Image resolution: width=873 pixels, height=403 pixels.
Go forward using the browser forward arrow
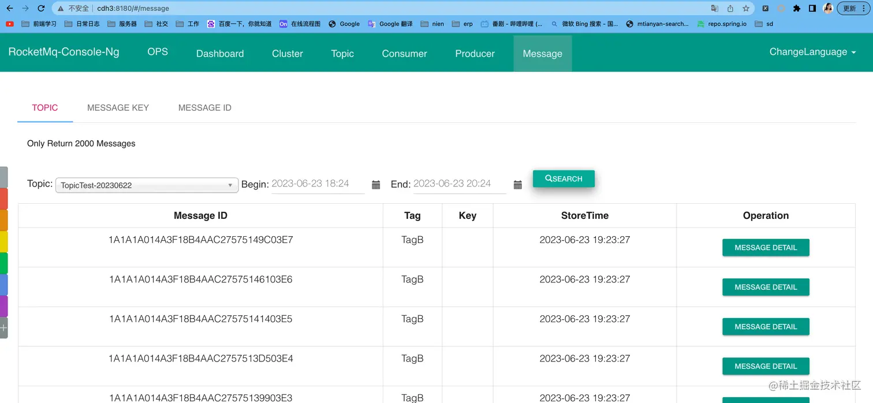point(25,9)
